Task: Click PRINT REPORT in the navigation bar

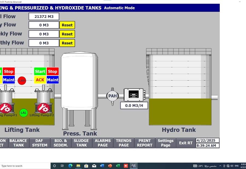Action: [145, 143]
